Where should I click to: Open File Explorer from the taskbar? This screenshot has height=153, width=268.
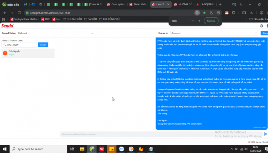click(82, 149)
